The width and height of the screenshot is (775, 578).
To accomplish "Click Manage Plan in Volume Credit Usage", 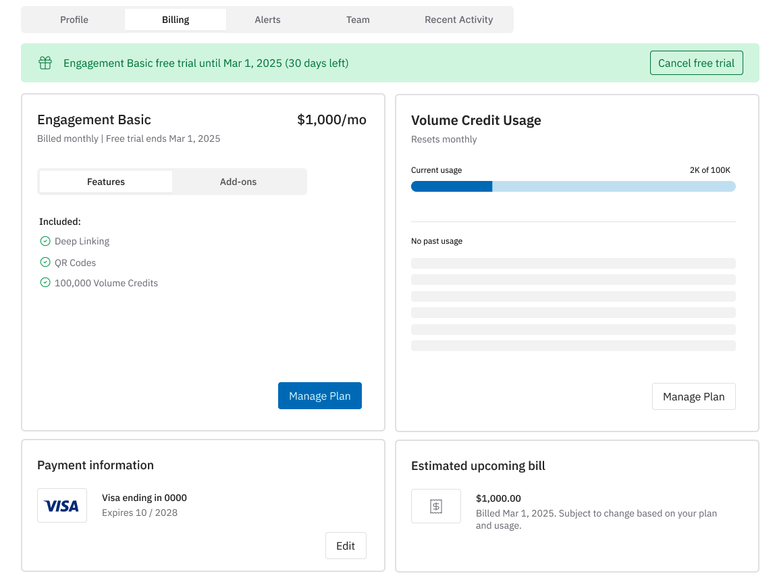I will point(693,396).
